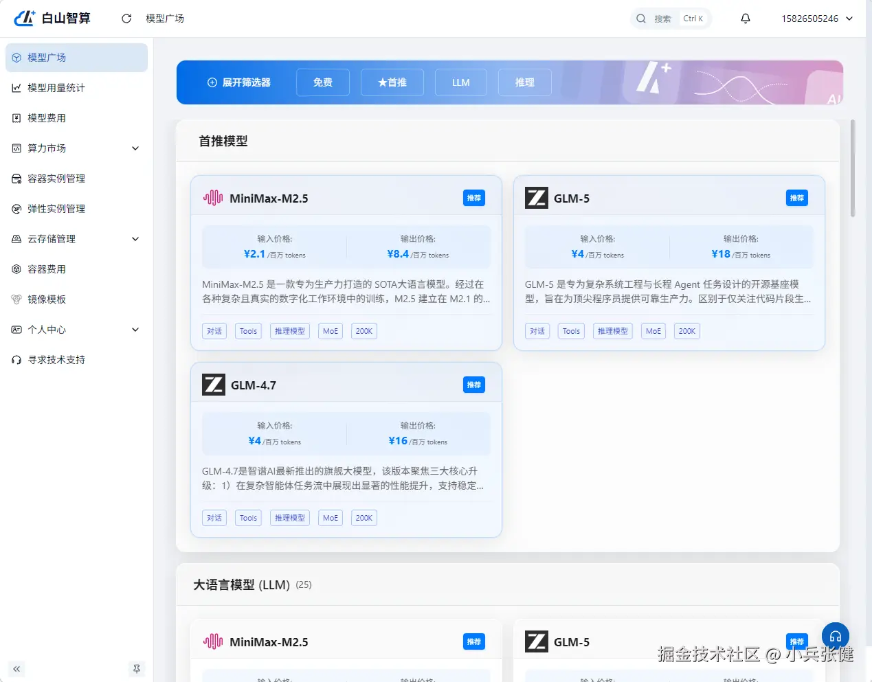Click 200K tag on first MiniMax-M2.5 card
Screen dimensions: 872x682
[364, 331]
